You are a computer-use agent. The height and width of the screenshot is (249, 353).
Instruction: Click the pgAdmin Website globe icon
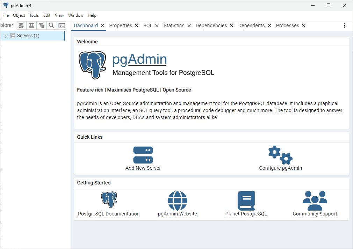coord(177,200)
